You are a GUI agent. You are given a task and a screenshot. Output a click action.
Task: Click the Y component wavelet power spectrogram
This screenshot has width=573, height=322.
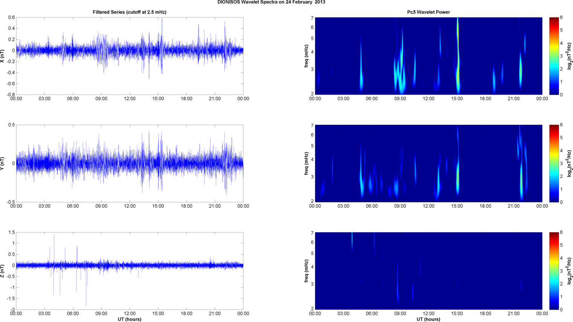tap(428, 163)
